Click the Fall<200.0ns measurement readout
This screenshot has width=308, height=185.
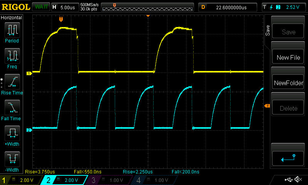click(x=186, y=172)
